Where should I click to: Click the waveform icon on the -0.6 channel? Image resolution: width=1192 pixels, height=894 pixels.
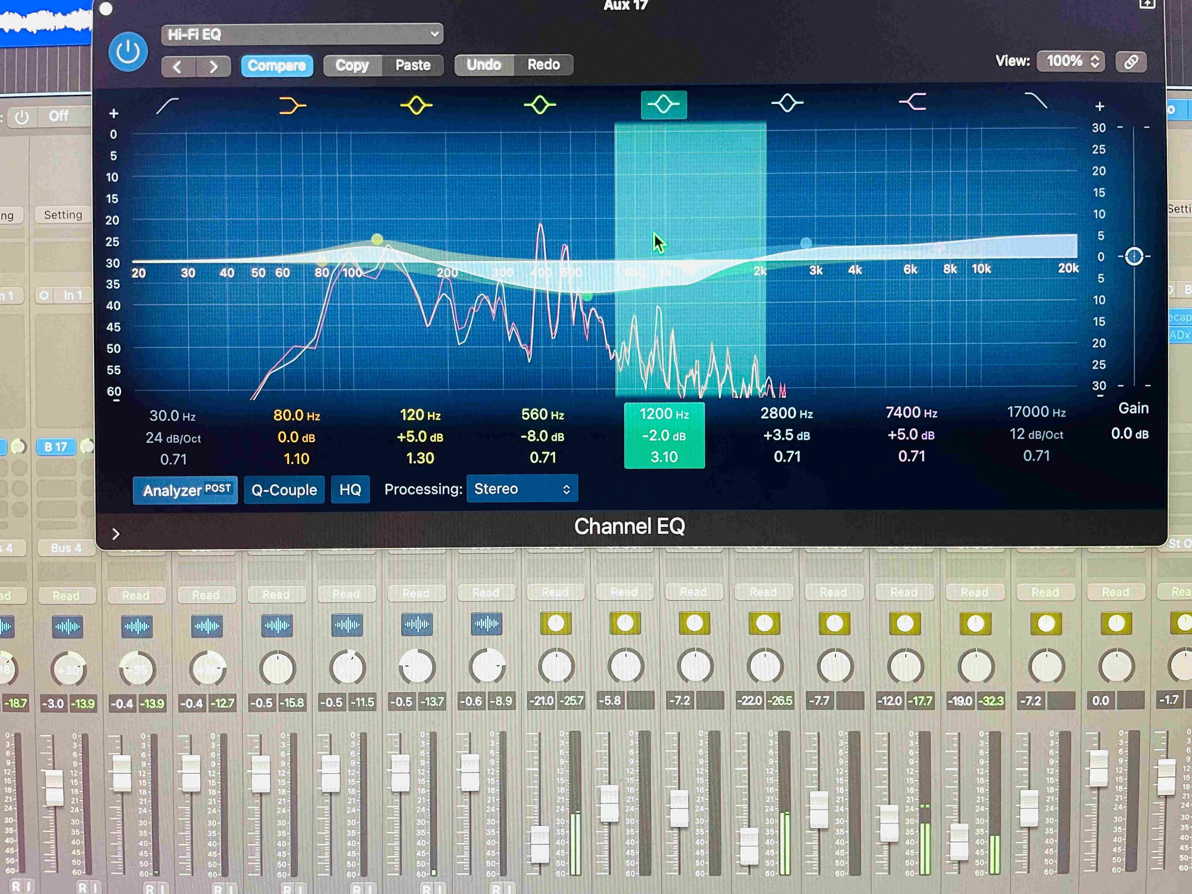click(x=487, y=624)
